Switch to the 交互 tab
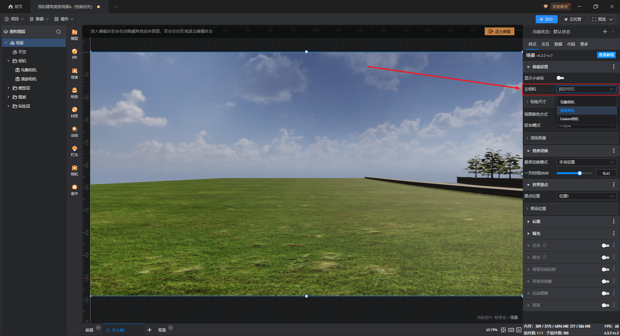The width and height of the screenshot is (620, 336). click(x=545, y=44)
